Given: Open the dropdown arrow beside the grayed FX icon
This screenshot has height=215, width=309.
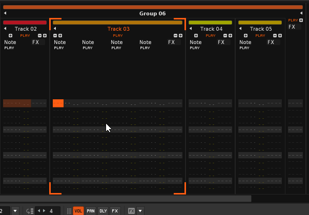Looking at the screenshot, I should pos(140,211).
